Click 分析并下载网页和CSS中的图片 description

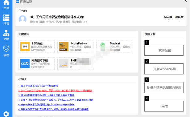[40, 65]
